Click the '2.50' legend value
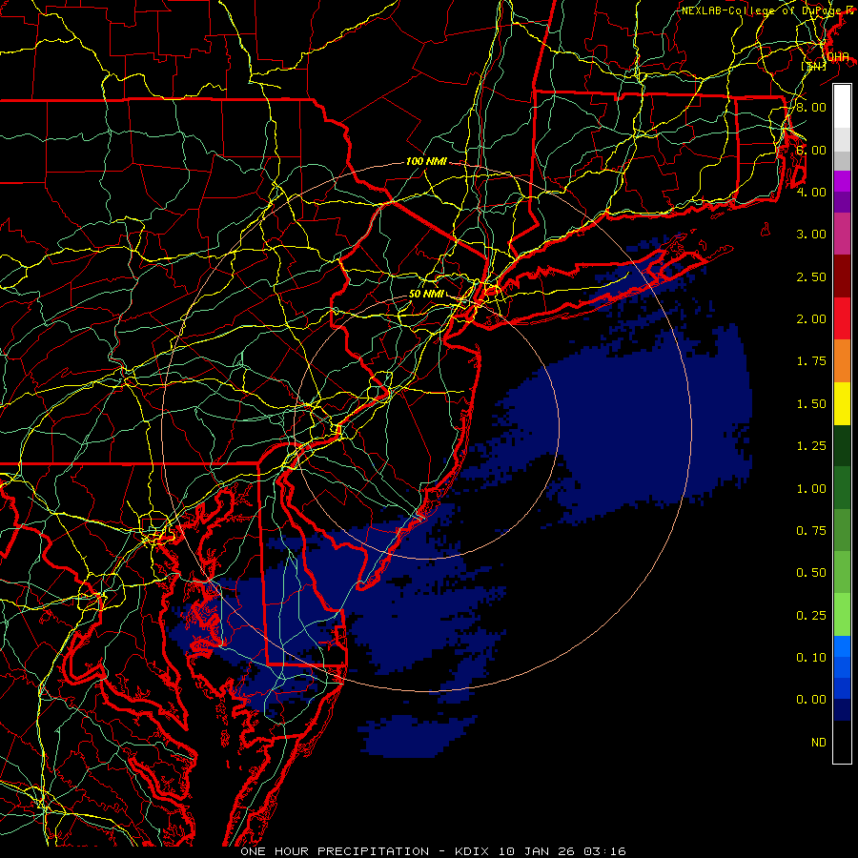 click(x=811, y=276)
